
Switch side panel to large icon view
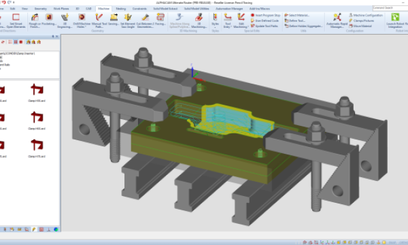click(x=21, y=42)
